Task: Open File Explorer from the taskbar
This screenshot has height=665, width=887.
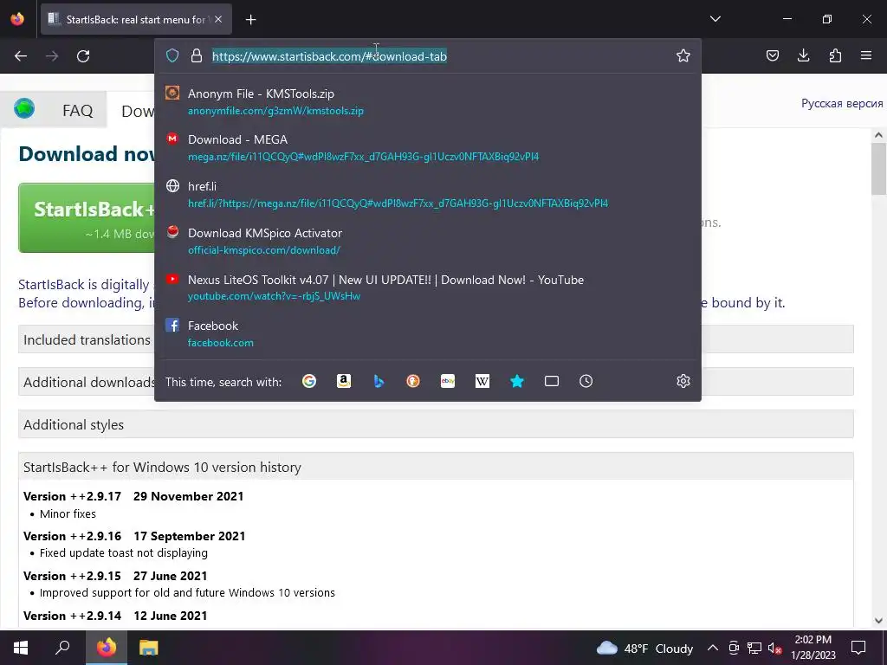Action: tap(149, 648)
